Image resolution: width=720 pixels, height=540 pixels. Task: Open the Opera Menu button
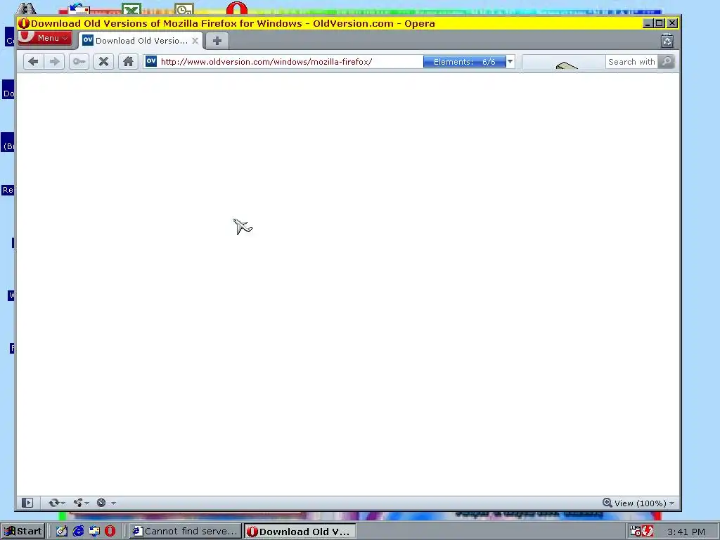click(44, 38)
